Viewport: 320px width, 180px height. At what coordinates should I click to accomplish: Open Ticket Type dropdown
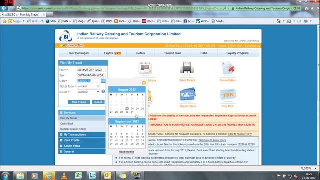click(89, 86)
